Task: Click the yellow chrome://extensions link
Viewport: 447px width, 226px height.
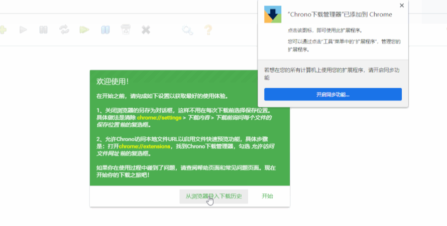Action: point(145,147)
